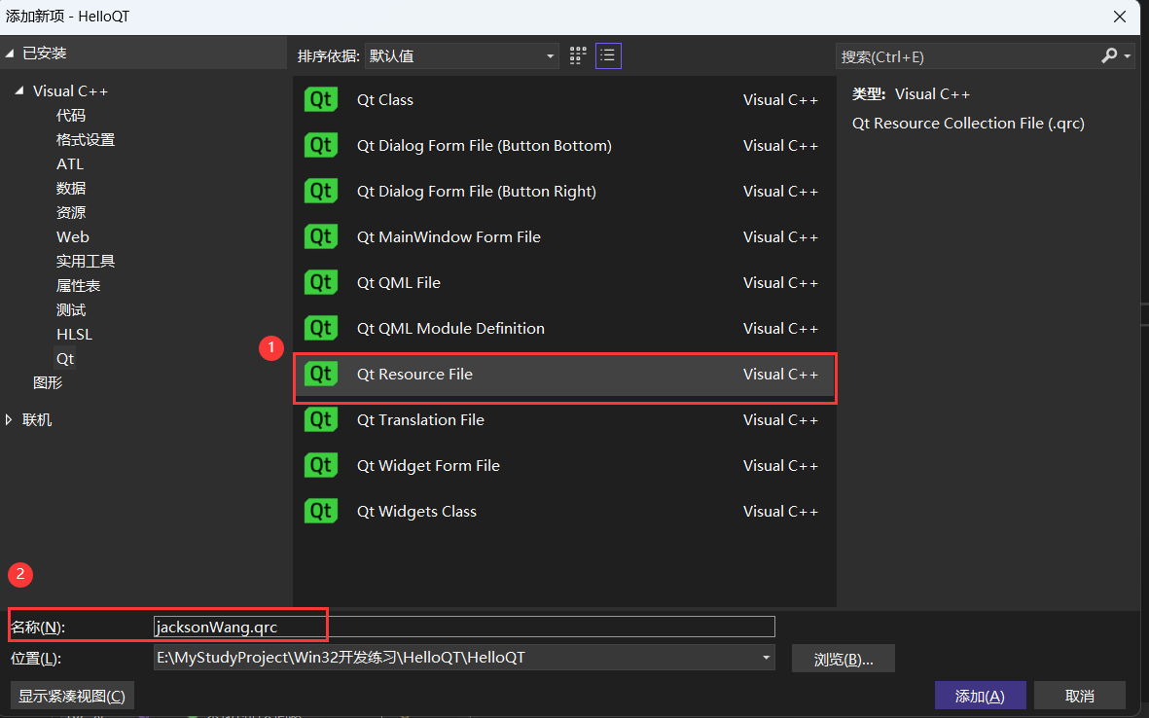Click the 添加(A) add button
The image size is (1149, 718).
pos(980,696)
